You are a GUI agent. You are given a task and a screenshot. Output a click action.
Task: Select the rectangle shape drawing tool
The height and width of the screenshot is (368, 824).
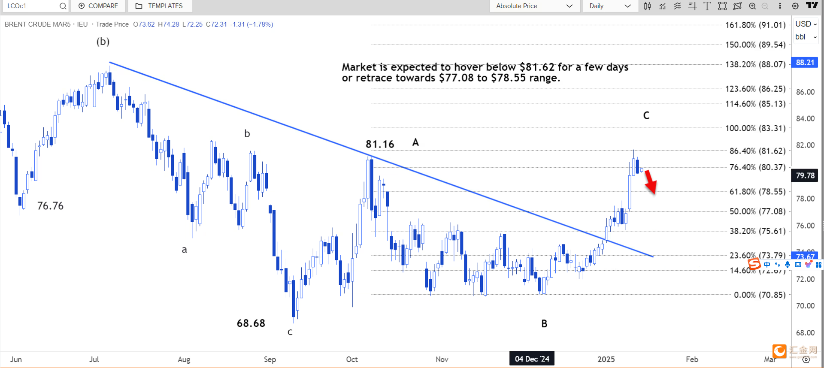tap(722, 6)
